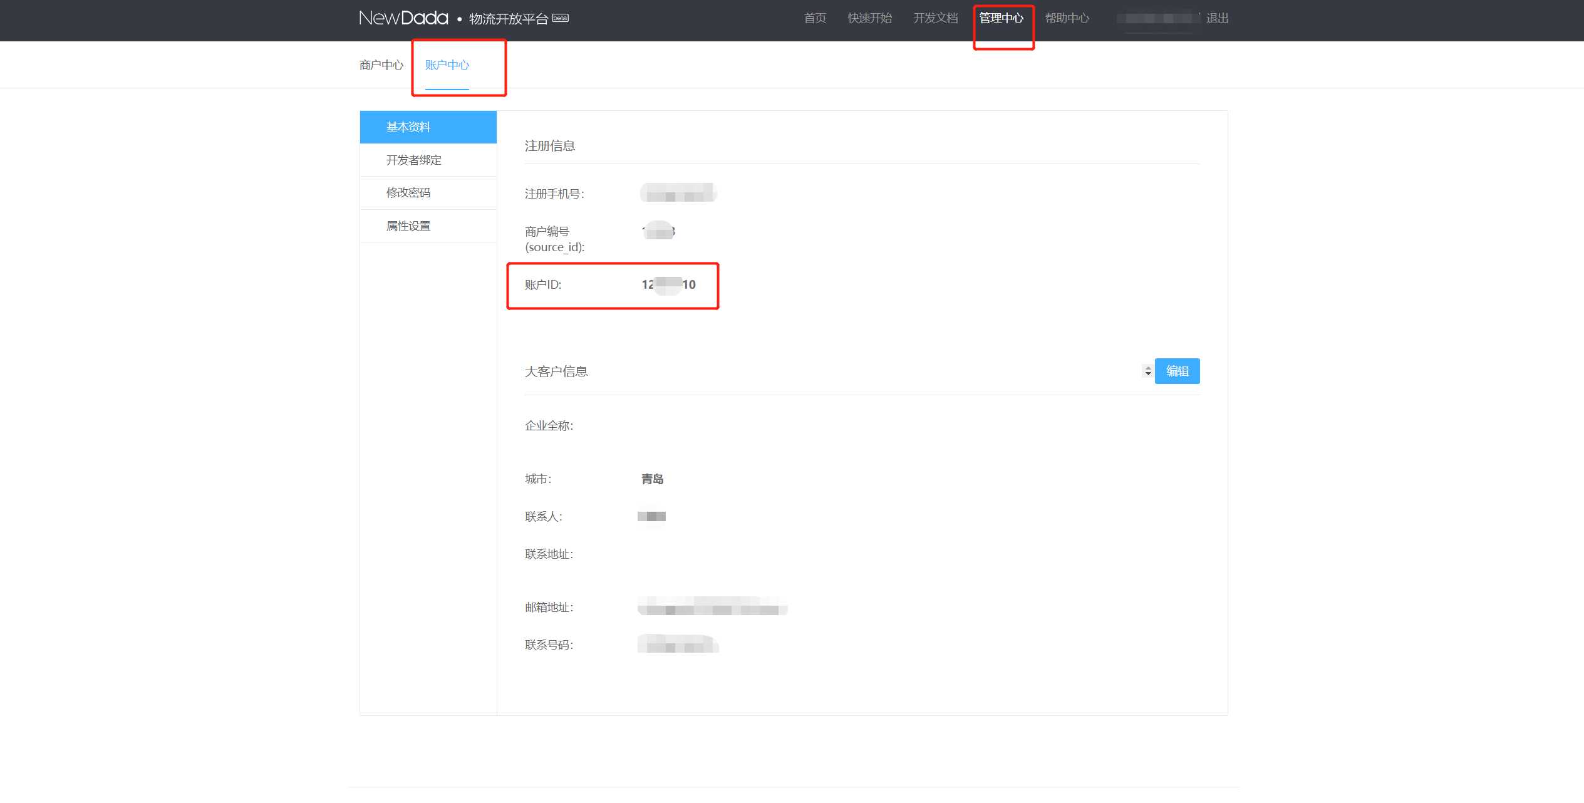Click the account ID value ending in 10
1584x803 pixels.
tap(668, 285)
